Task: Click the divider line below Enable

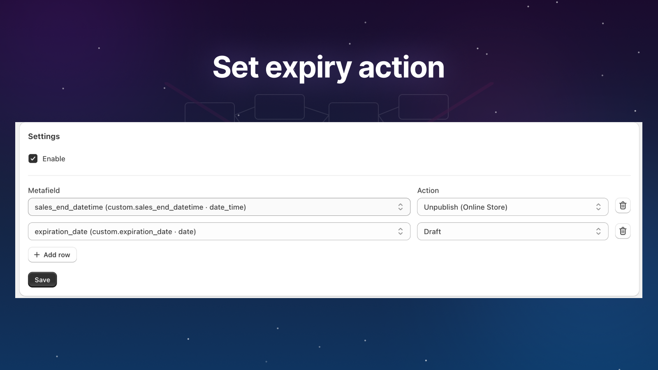Action: point(329,176)
